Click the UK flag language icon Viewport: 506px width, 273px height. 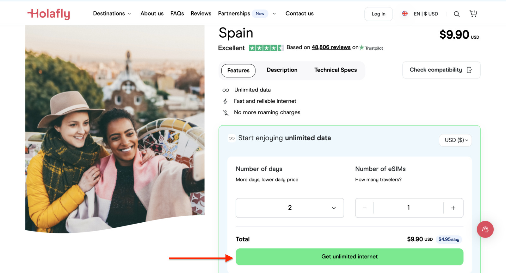pyautogui.click(x=404, y=14)
